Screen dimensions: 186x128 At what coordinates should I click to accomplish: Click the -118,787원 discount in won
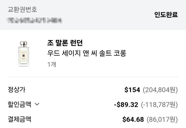159,105
